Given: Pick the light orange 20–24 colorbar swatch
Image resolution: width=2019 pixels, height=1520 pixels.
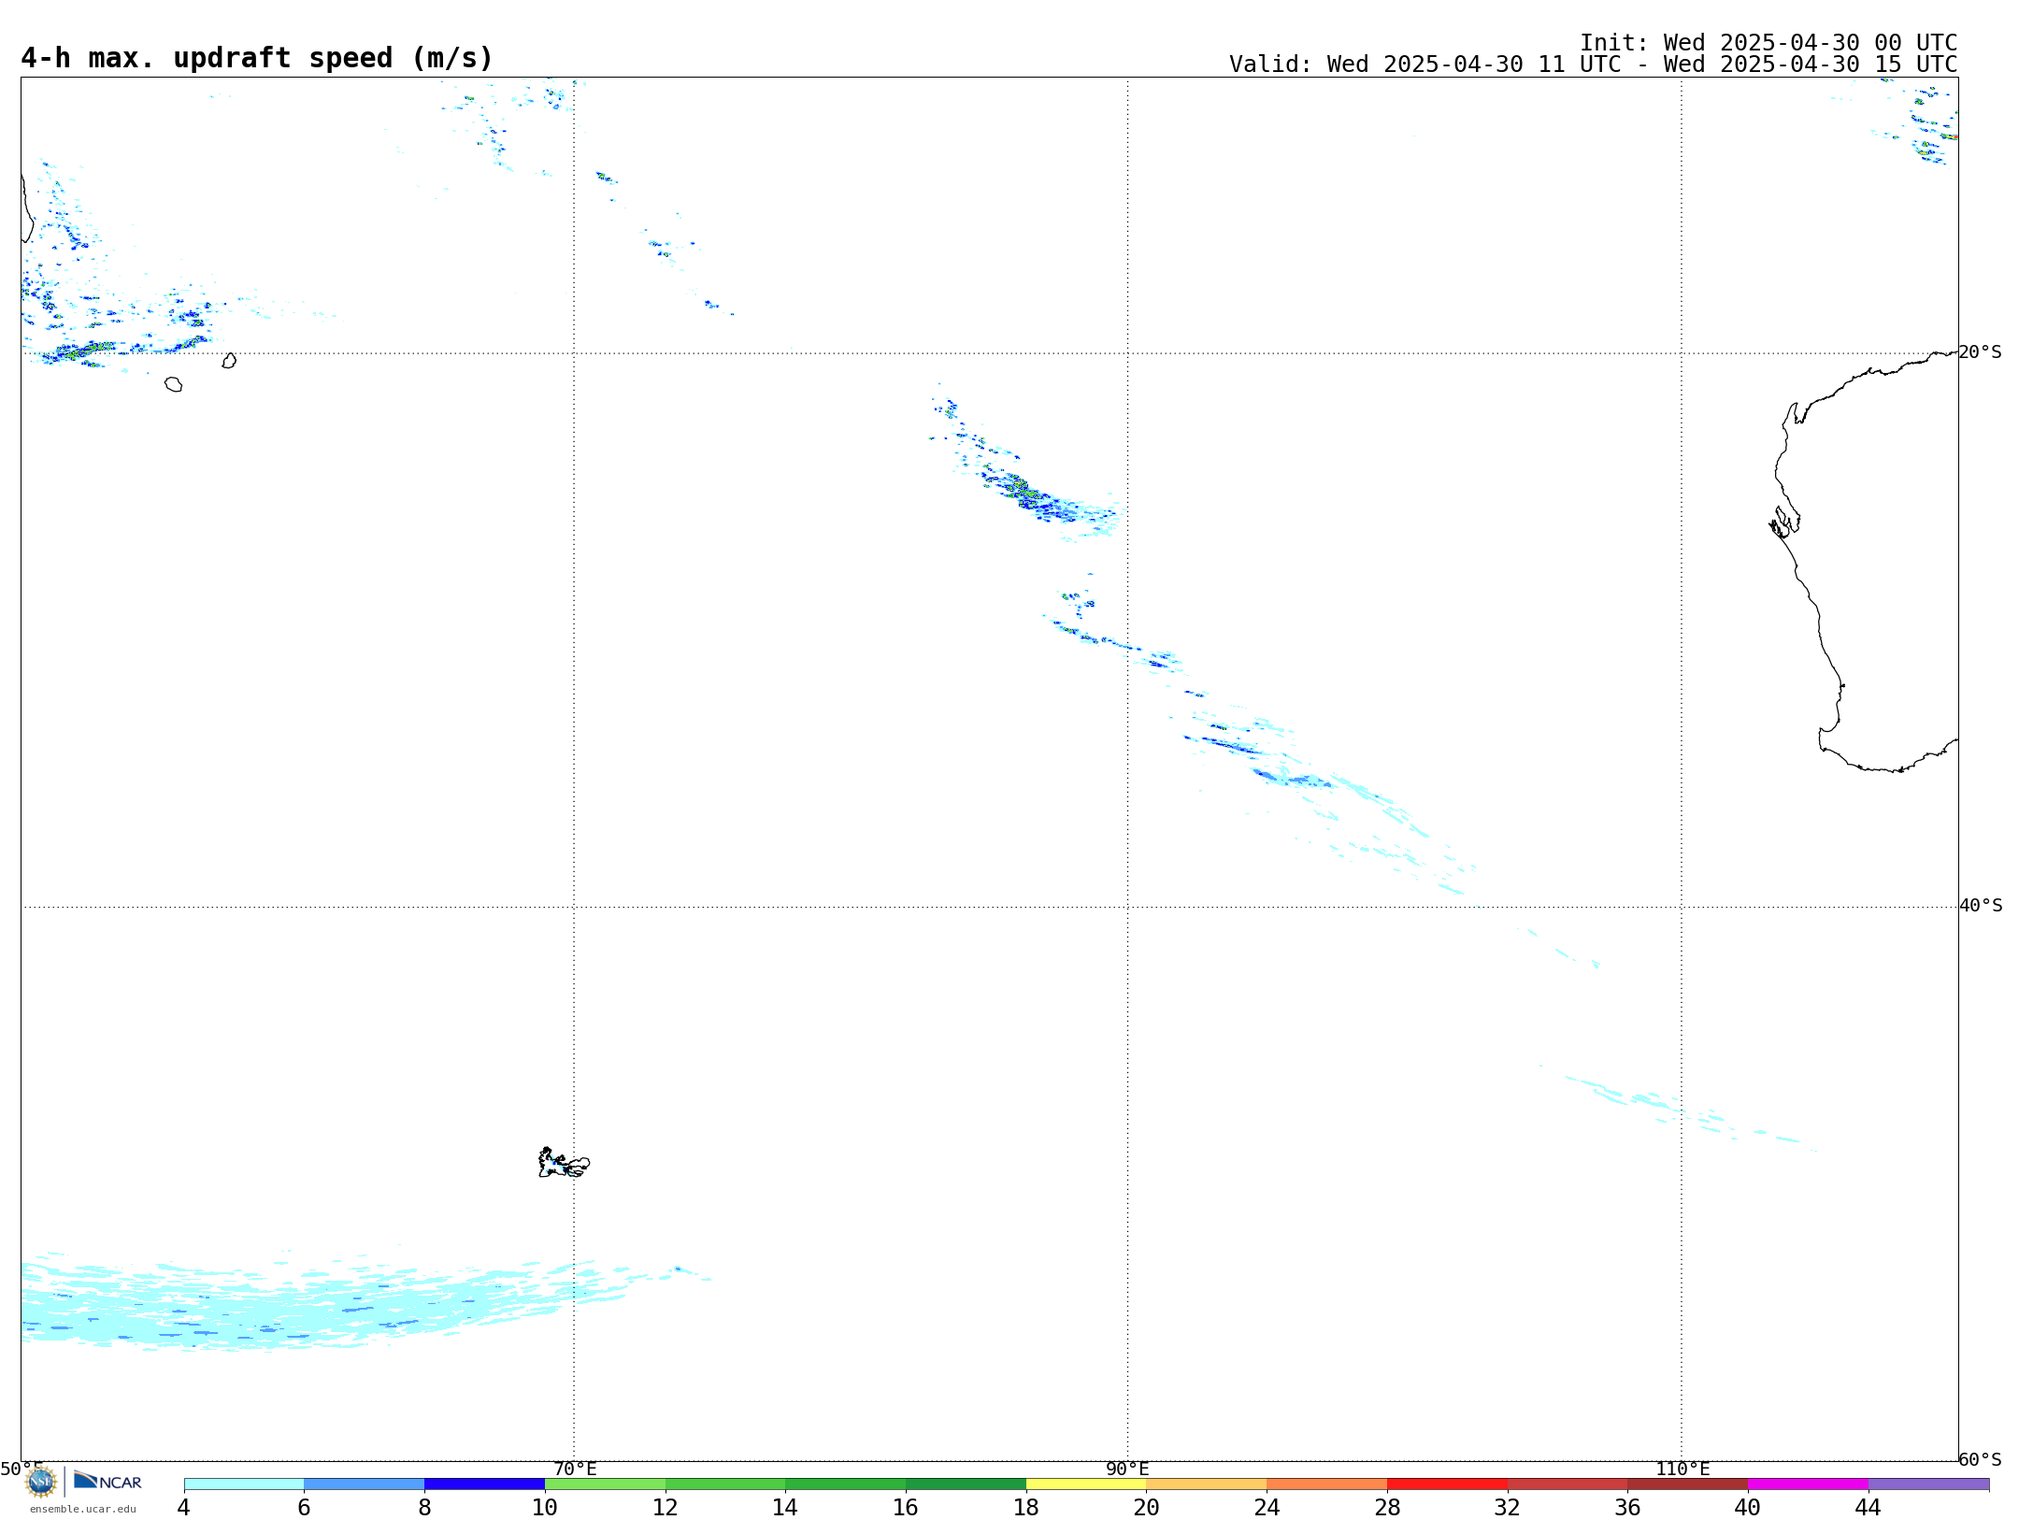Looking at the screenshot, I should (x=1207, y=1484).
